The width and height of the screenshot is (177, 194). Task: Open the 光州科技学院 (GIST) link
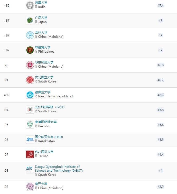tap(50, 107)
